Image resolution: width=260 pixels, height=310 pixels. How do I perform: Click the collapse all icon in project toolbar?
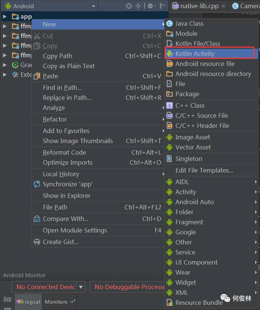[138, 6]
